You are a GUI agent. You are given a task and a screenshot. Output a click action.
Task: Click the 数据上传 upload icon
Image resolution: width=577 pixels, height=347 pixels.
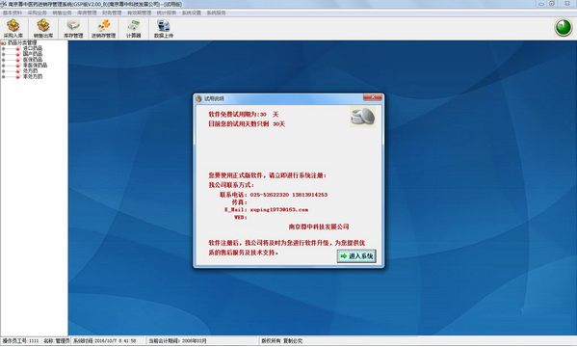pyautogui.click(x=164, y=28)
